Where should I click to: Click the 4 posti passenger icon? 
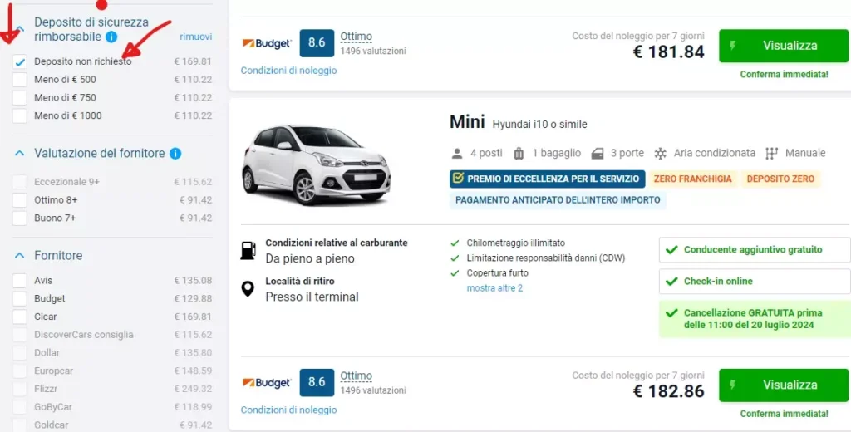[x=457, y=154]
